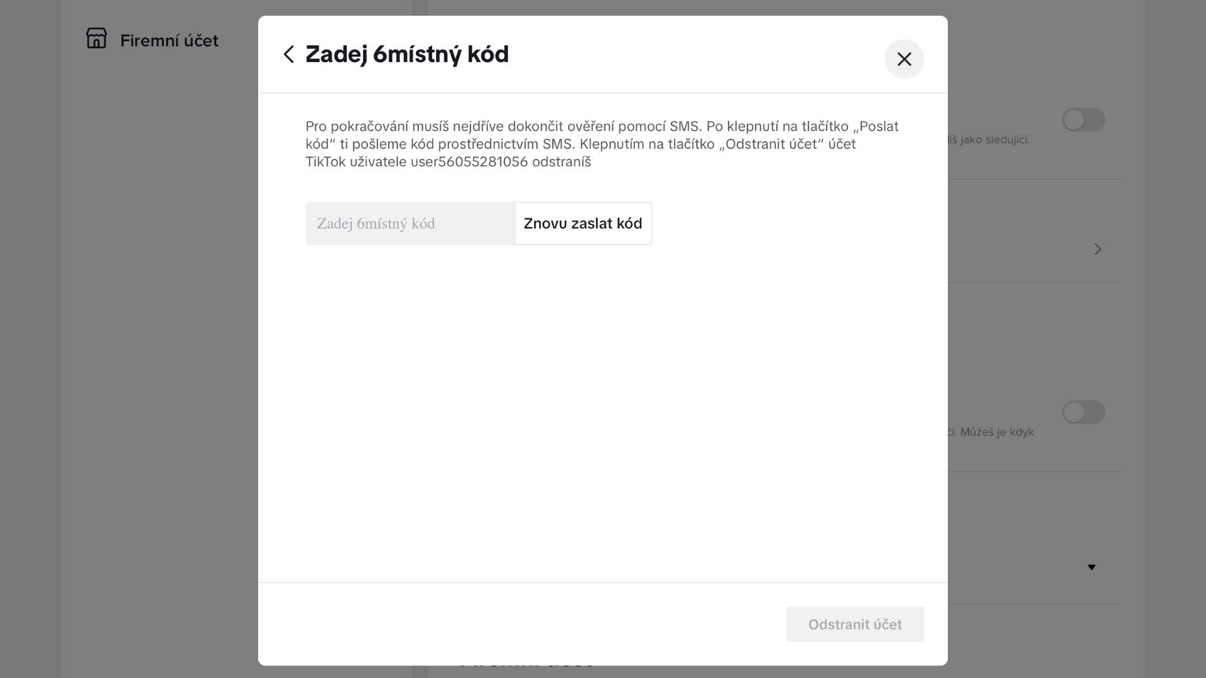This screenshot has height=678, width=1206.
Task: Toggle the upper switch near sledující text
Action: pyautogui.click(x=1084, y=120)
